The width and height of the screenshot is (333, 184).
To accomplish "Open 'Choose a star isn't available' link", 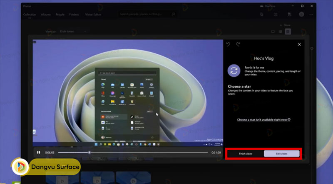I will click(x=263, y=120).
